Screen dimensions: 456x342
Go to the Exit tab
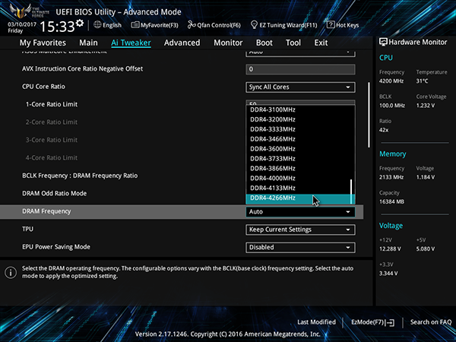pos(321,43)
